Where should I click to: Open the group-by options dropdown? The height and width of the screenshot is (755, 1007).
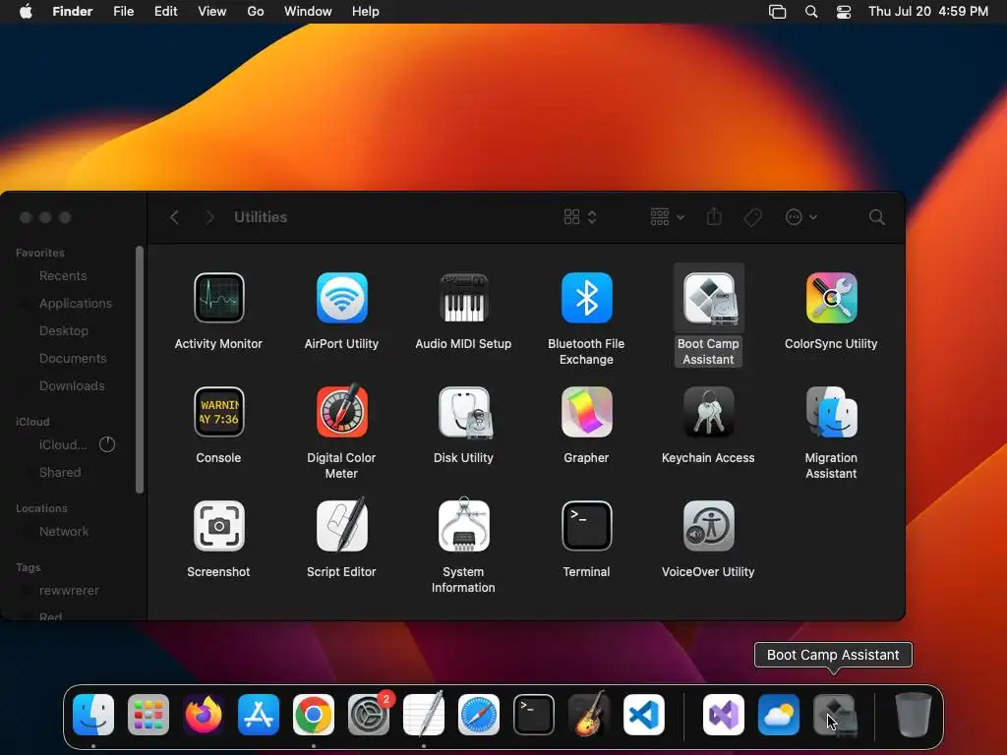668,217
